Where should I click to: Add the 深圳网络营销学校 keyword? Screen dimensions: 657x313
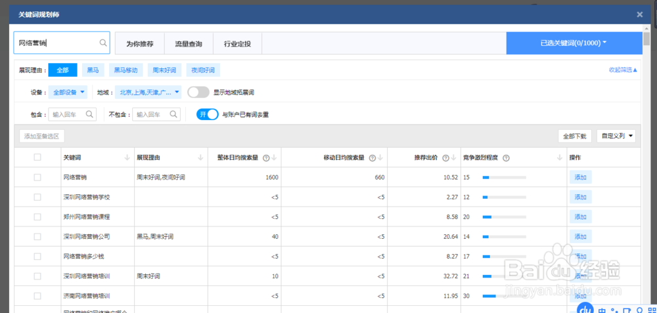pyautogui.click(x=580, y=197)
